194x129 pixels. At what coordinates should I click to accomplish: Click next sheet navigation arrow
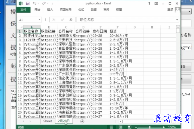[30, 121]
